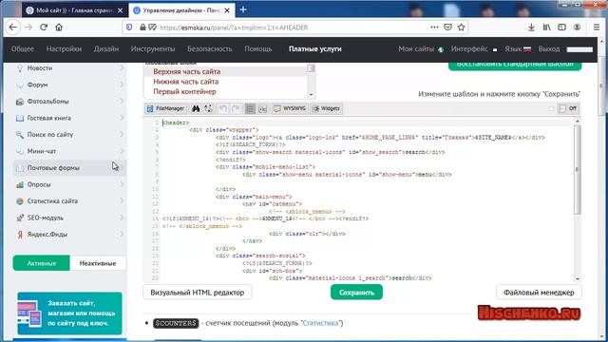This screenshot has width=608, height=342.
Task: Open the Интерфейс menu
Action: pyautogui.click(x=474, y=49)
